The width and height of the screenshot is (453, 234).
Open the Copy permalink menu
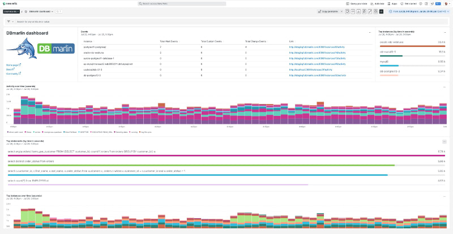click(330, 11)
